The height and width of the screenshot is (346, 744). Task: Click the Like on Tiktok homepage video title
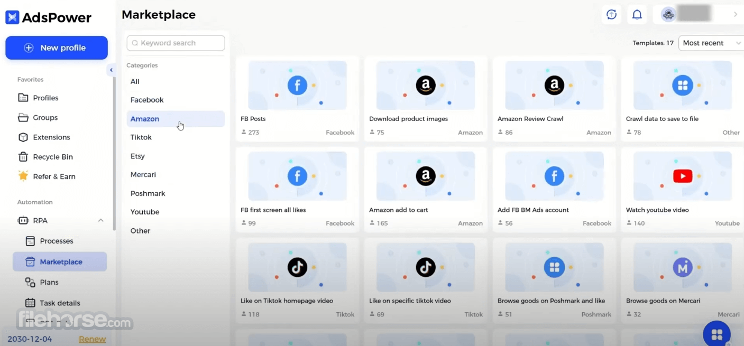(x=287, y=301)
